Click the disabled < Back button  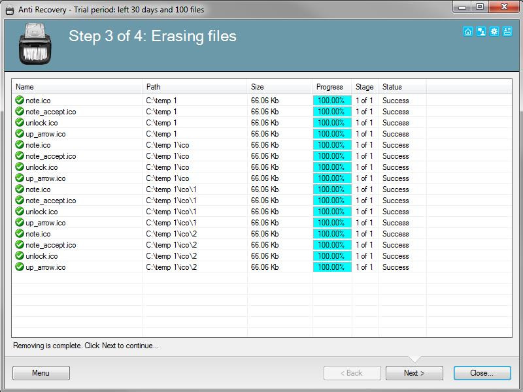point(352,373)
